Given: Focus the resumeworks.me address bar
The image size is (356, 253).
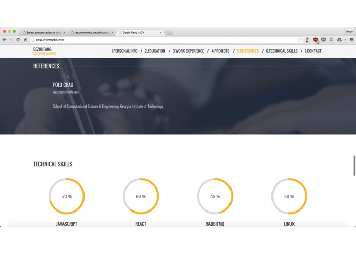Looking at the screenshot, I should tap(166, 40).
